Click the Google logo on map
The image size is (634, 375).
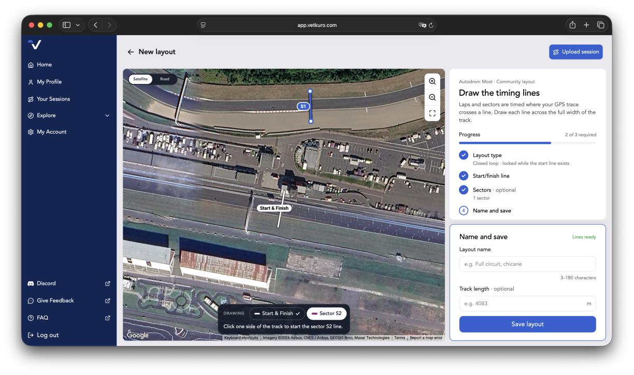point(138,335)
